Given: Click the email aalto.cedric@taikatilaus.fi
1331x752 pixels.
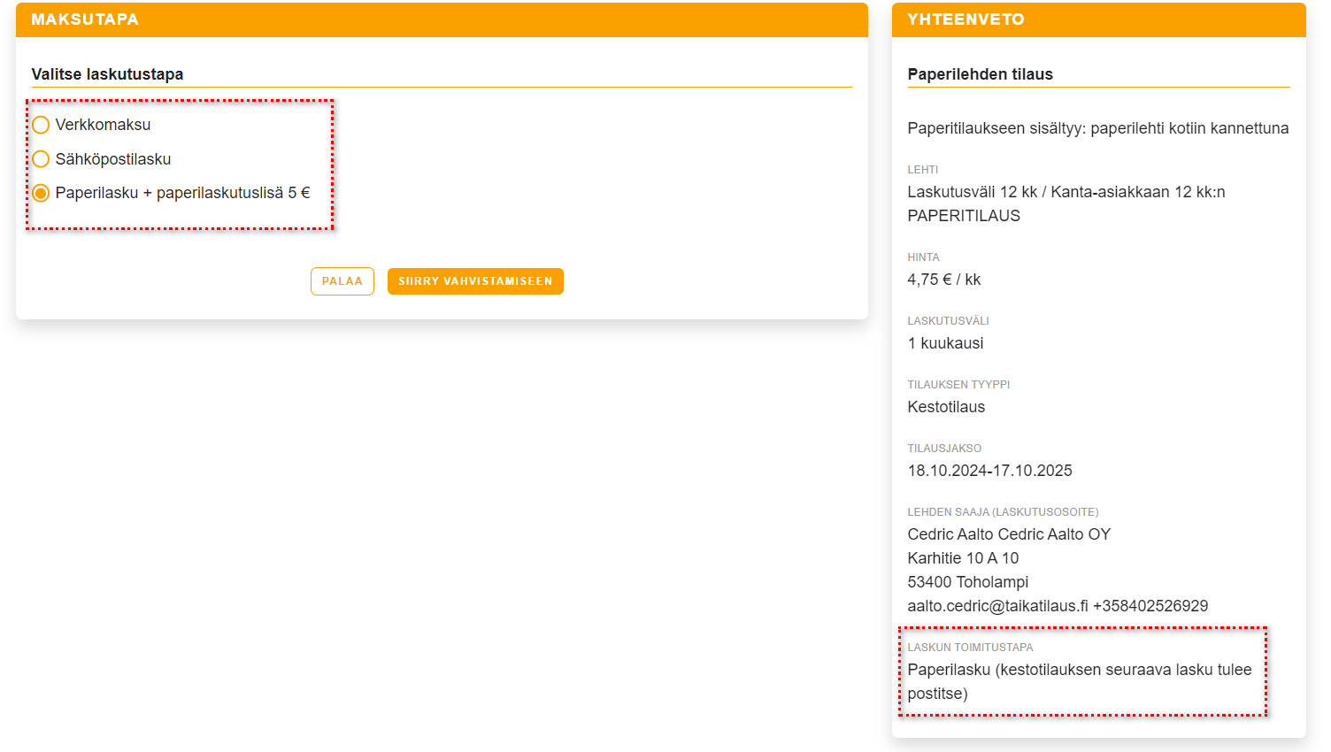Looking at the screenshot, I should [x=998, y=606].
